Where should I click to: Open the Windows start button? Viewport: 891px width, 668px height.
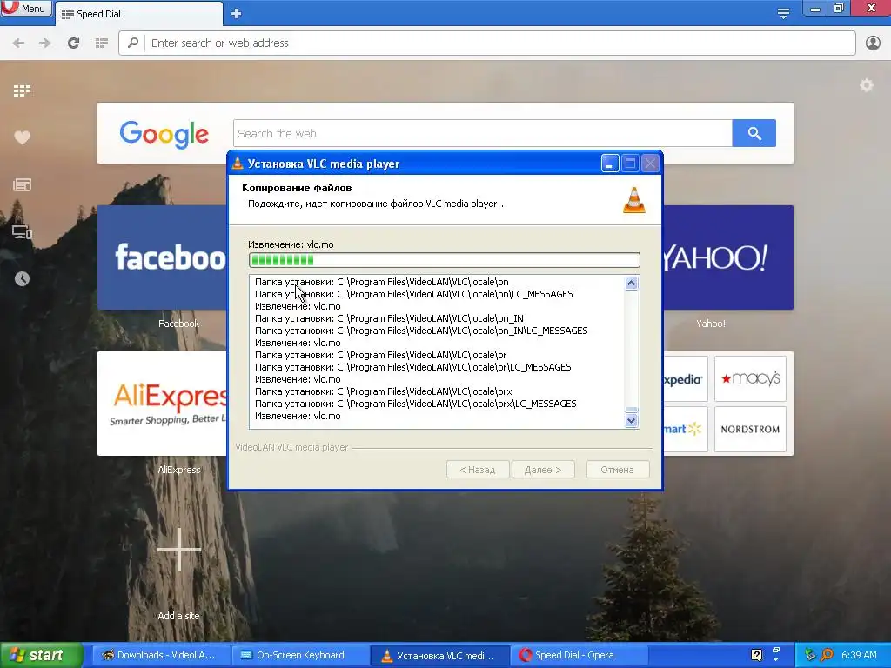tap(42, 655)
